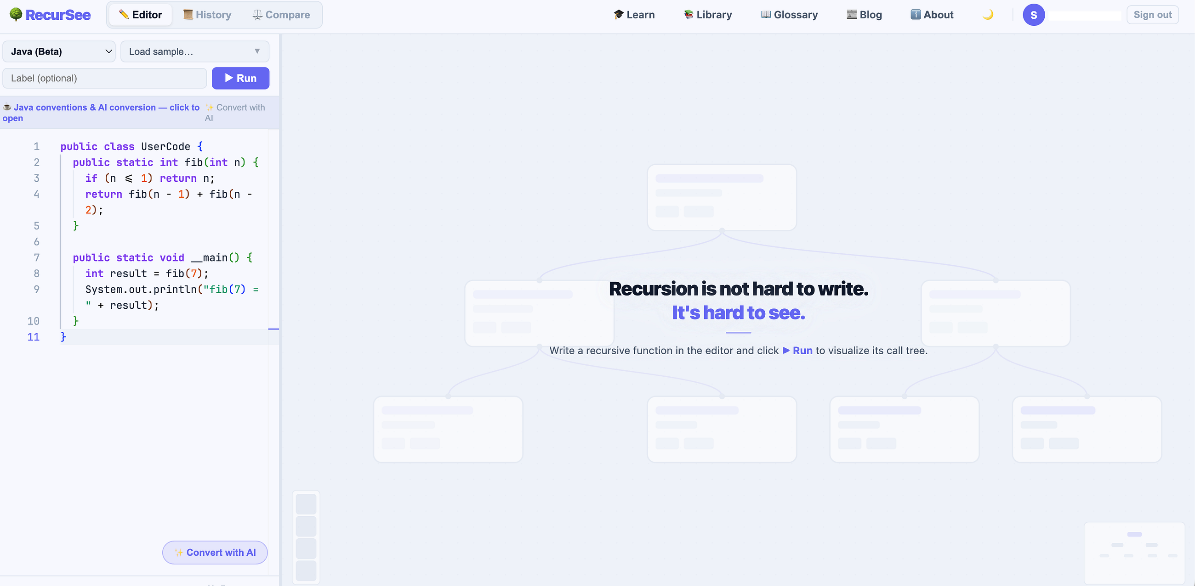Open the Library page
This screenshot has width=1195, height=586.
[708, 15]
